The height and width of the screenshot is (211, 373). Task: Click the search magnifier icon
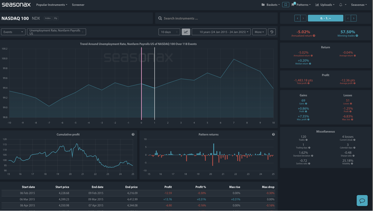(x=160, y=18)
